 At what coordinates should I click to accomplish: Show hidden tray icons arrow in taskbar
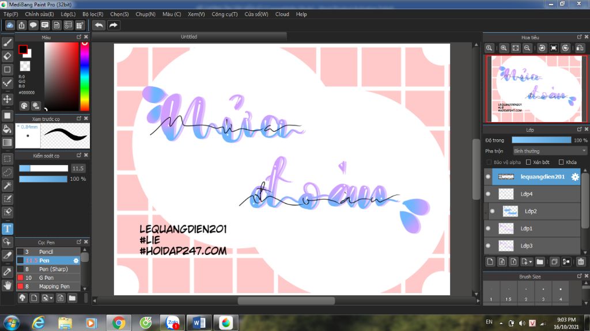[501, 323]
